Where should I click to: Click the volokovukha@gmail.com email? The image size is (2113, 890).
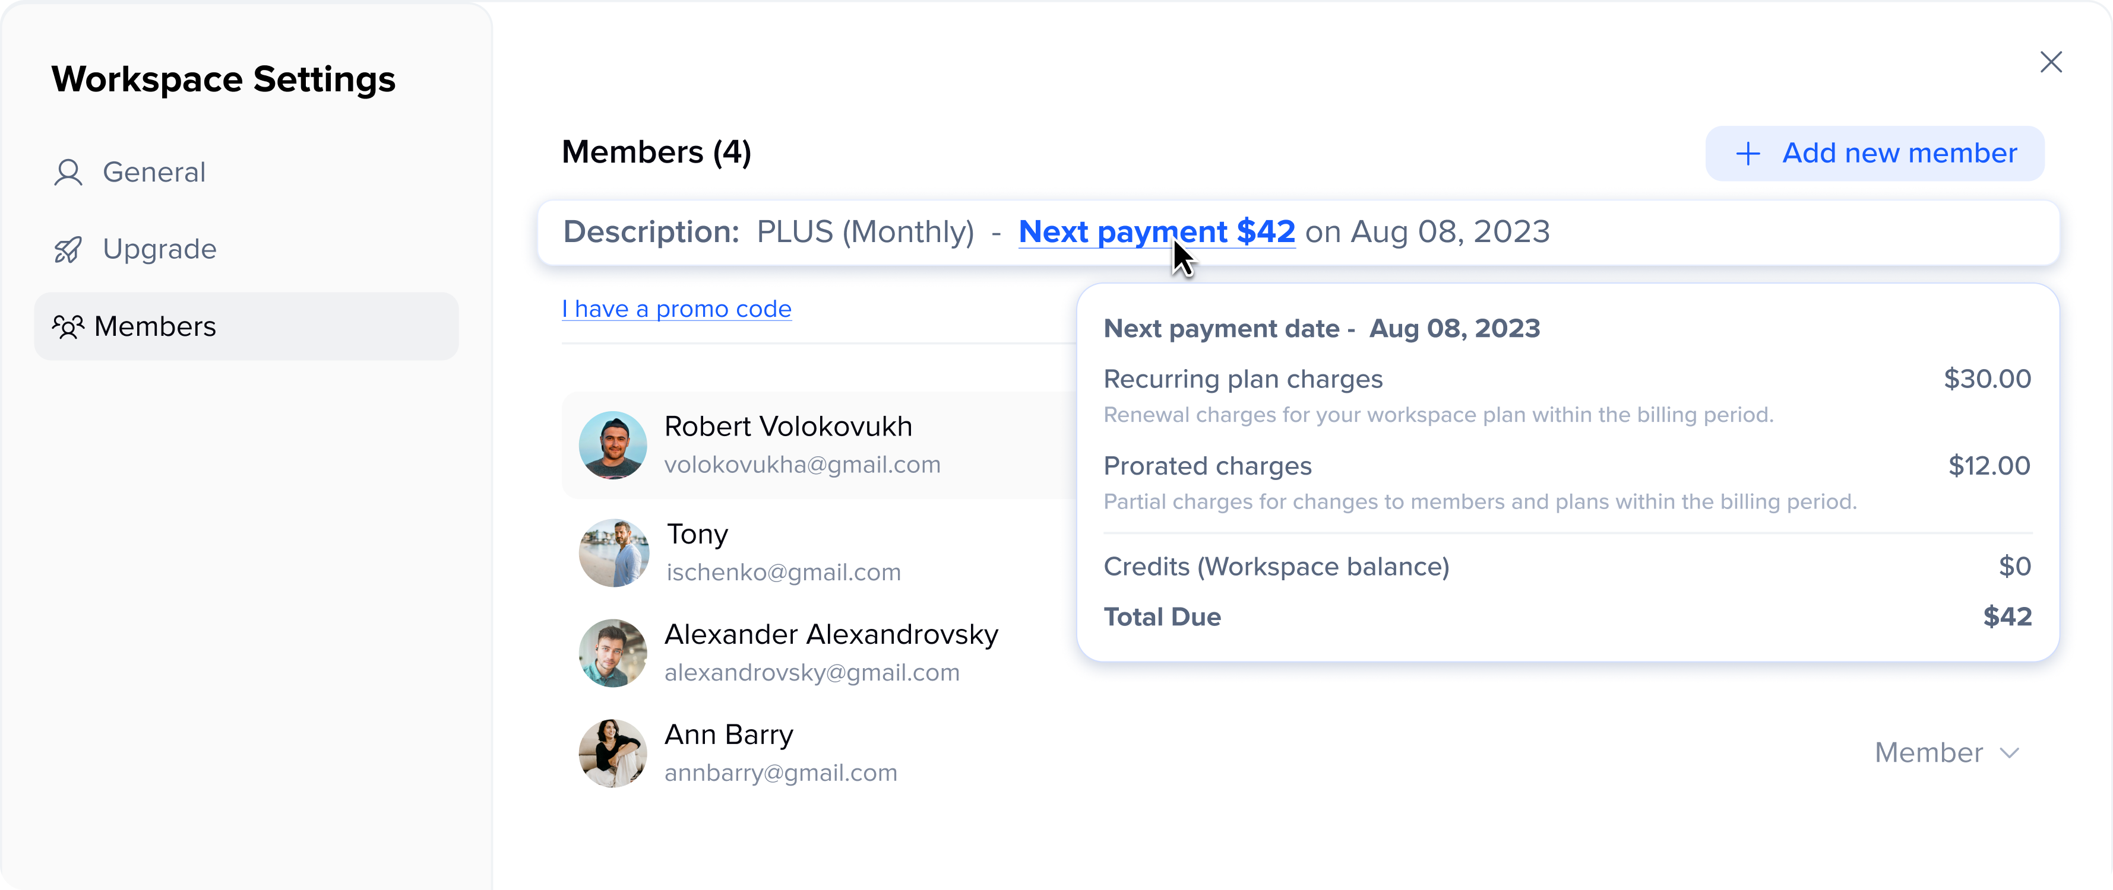pos(802,465)
